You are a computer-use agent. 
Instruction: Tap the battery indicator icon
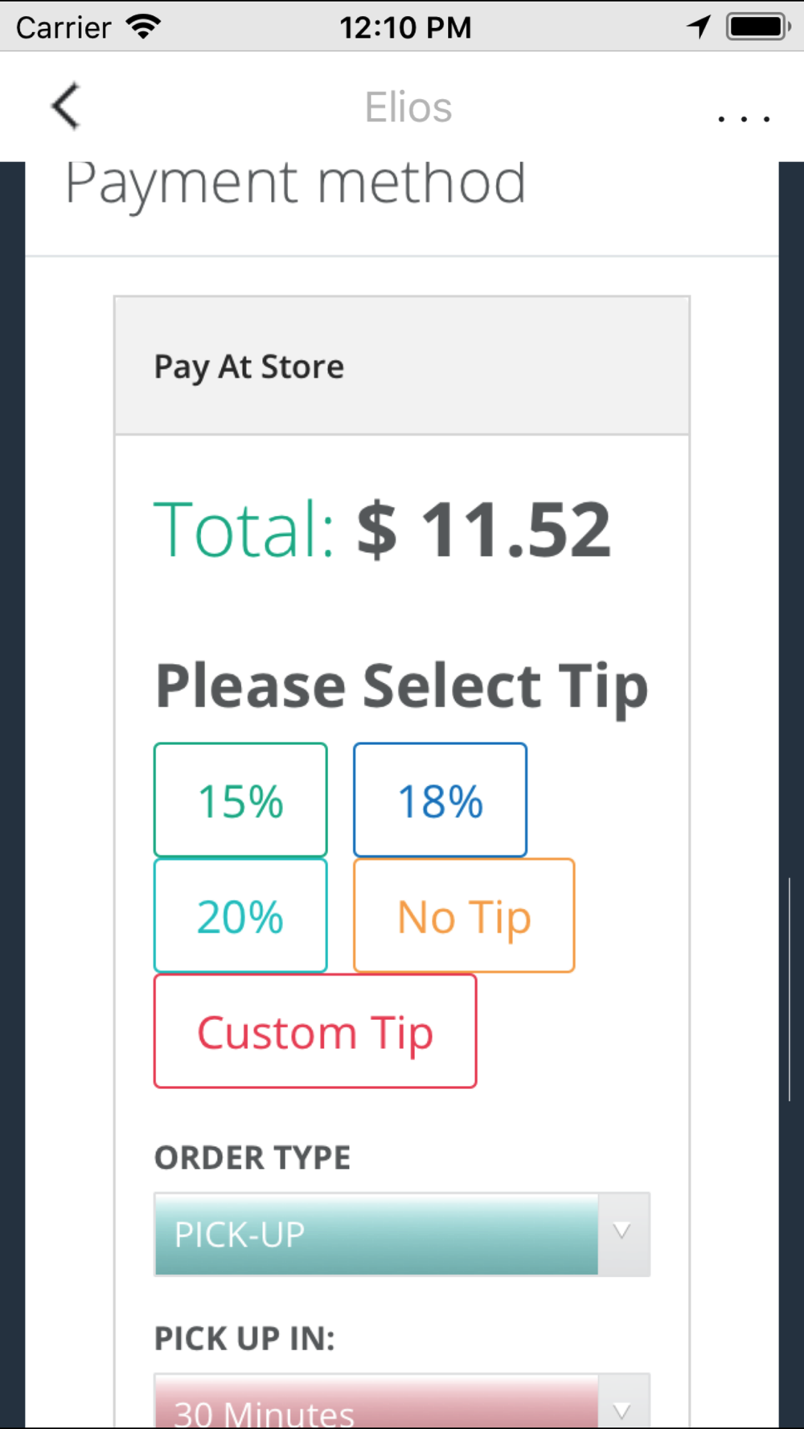point(757,27)
